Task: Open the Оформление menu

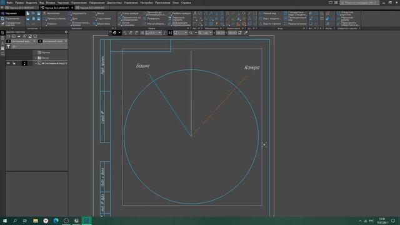Action: tap(97, 2)
